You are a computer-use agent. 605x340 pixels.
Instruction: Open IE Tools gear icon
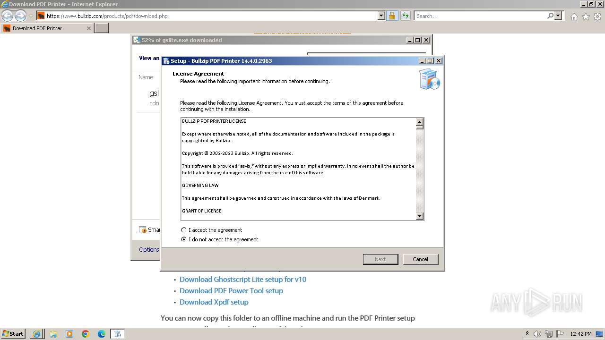coord(597,17)
